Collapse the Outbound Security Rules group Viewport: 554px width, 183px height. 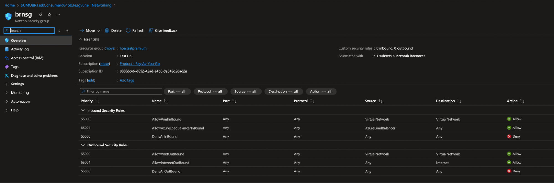(83, 145)
